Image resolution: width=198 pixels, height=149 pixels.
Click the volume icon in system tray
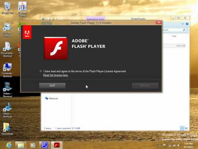tap(179, 145)
